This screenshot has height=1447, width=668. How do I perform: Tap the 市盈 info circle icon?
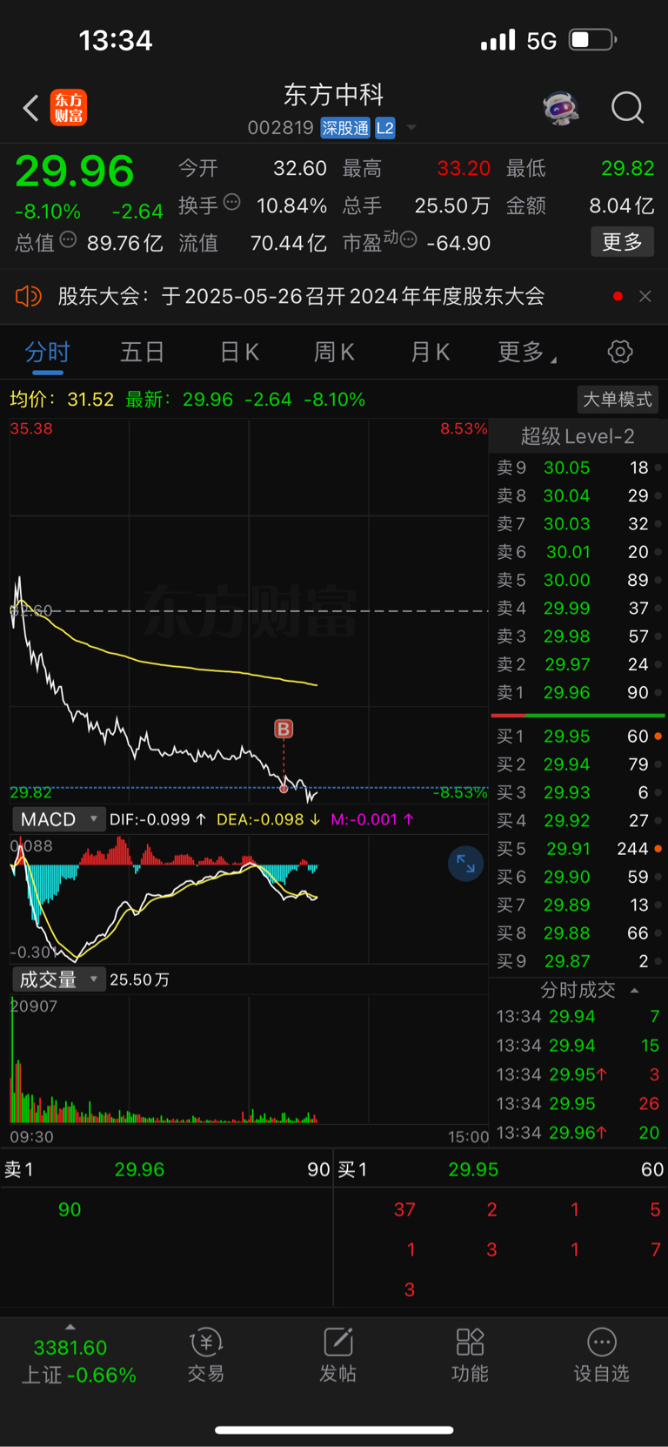pos(408,239)
